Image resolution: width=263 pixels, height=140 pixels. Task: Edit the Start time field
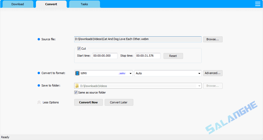point(105,56)
